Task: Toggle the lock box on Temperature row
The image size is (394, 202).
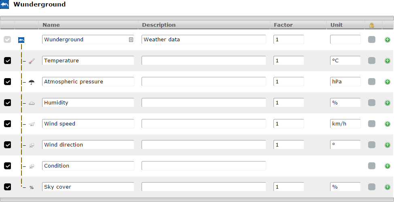Action: (x=372, y=61)
